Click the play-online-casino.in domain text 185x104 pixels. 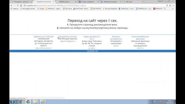44,48
